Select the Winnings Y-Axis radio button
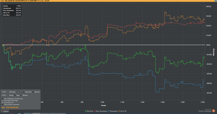Image resolution: width=217 pixels, height=114 pixels. coord(8,92)
